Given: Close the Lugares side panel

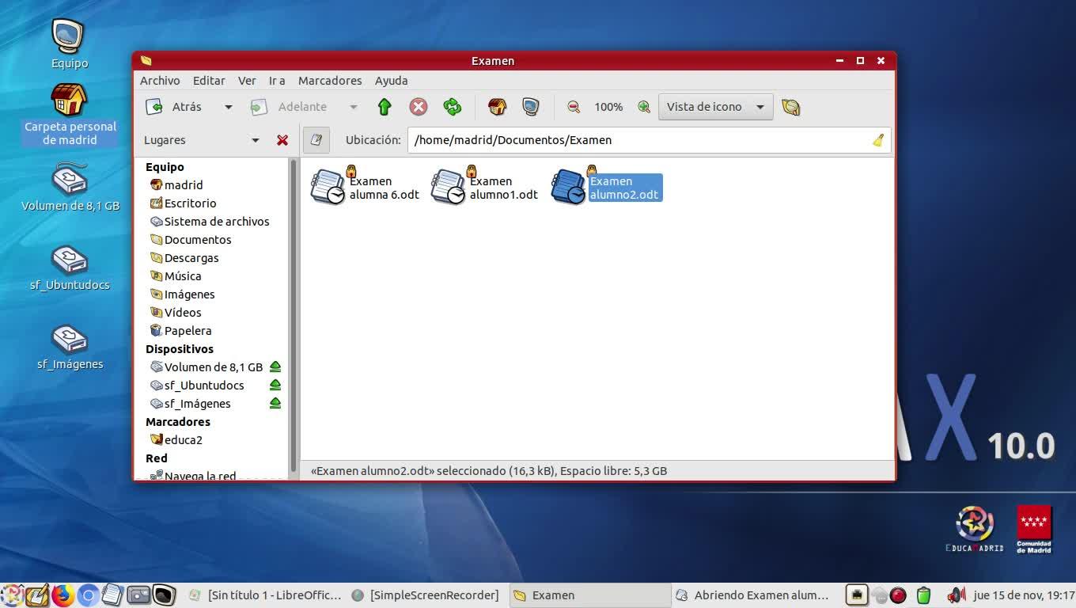Looking at the screenshot, I should pyautogui.click(x=282, y=140).
